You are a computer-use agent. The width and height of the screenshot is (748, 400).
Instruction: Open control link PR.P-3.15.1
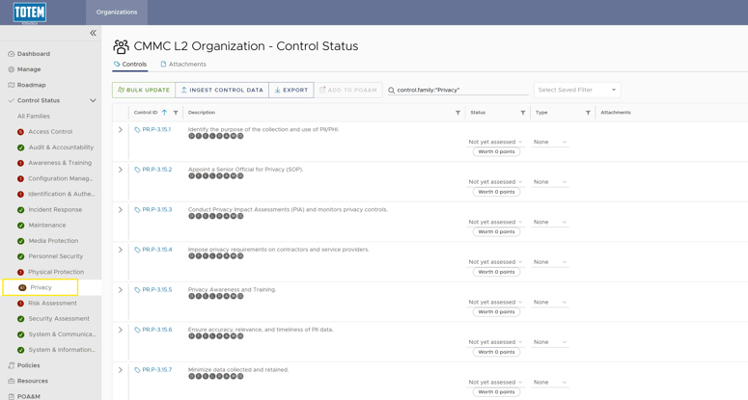[x=156, y=129]
